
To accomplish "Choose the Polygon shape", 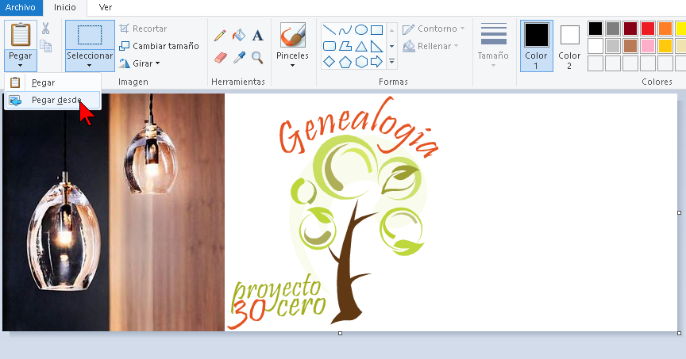I will [345, 46].
